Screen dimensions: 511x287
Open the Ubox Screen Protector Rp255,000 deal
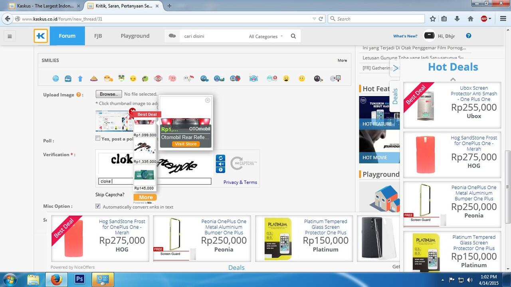coord(452,105)
